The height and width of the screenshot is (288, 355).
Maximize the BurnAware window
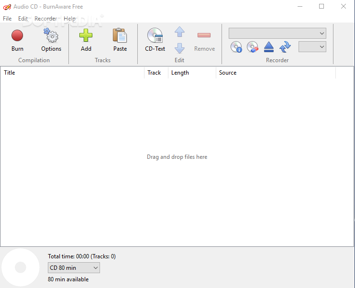point(322,6)
